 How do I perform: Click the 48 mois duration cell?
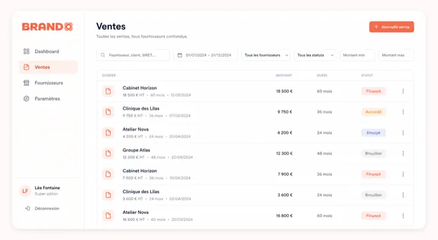click(324, 154)
